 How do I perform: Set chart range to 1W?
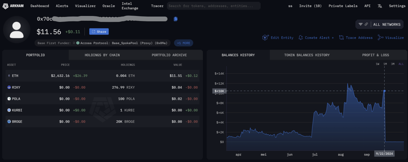click(377, 64)
